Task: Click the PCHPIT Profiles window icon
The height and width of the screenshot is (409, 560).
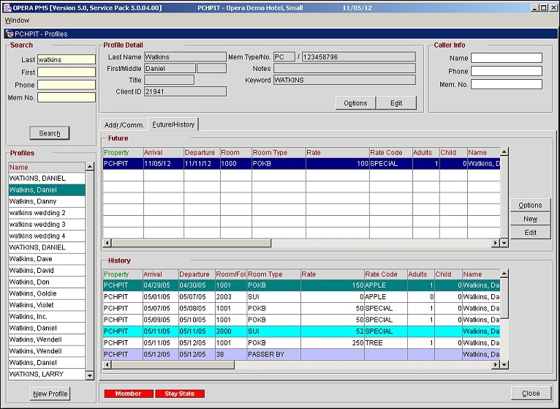Action: point(9,34)
